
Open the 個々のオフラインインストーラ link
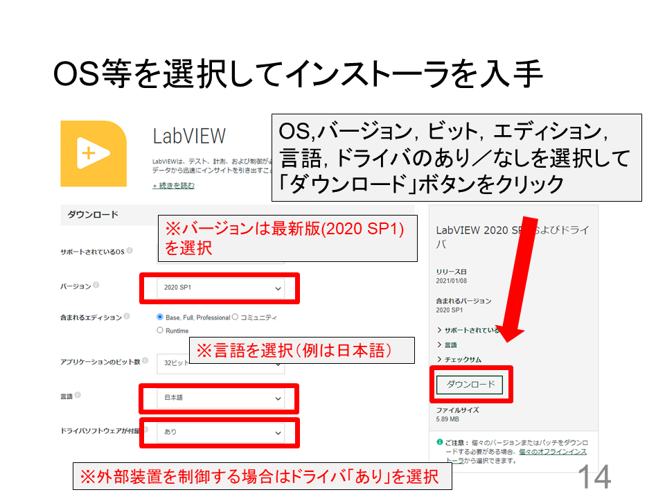tap(553, 452)
